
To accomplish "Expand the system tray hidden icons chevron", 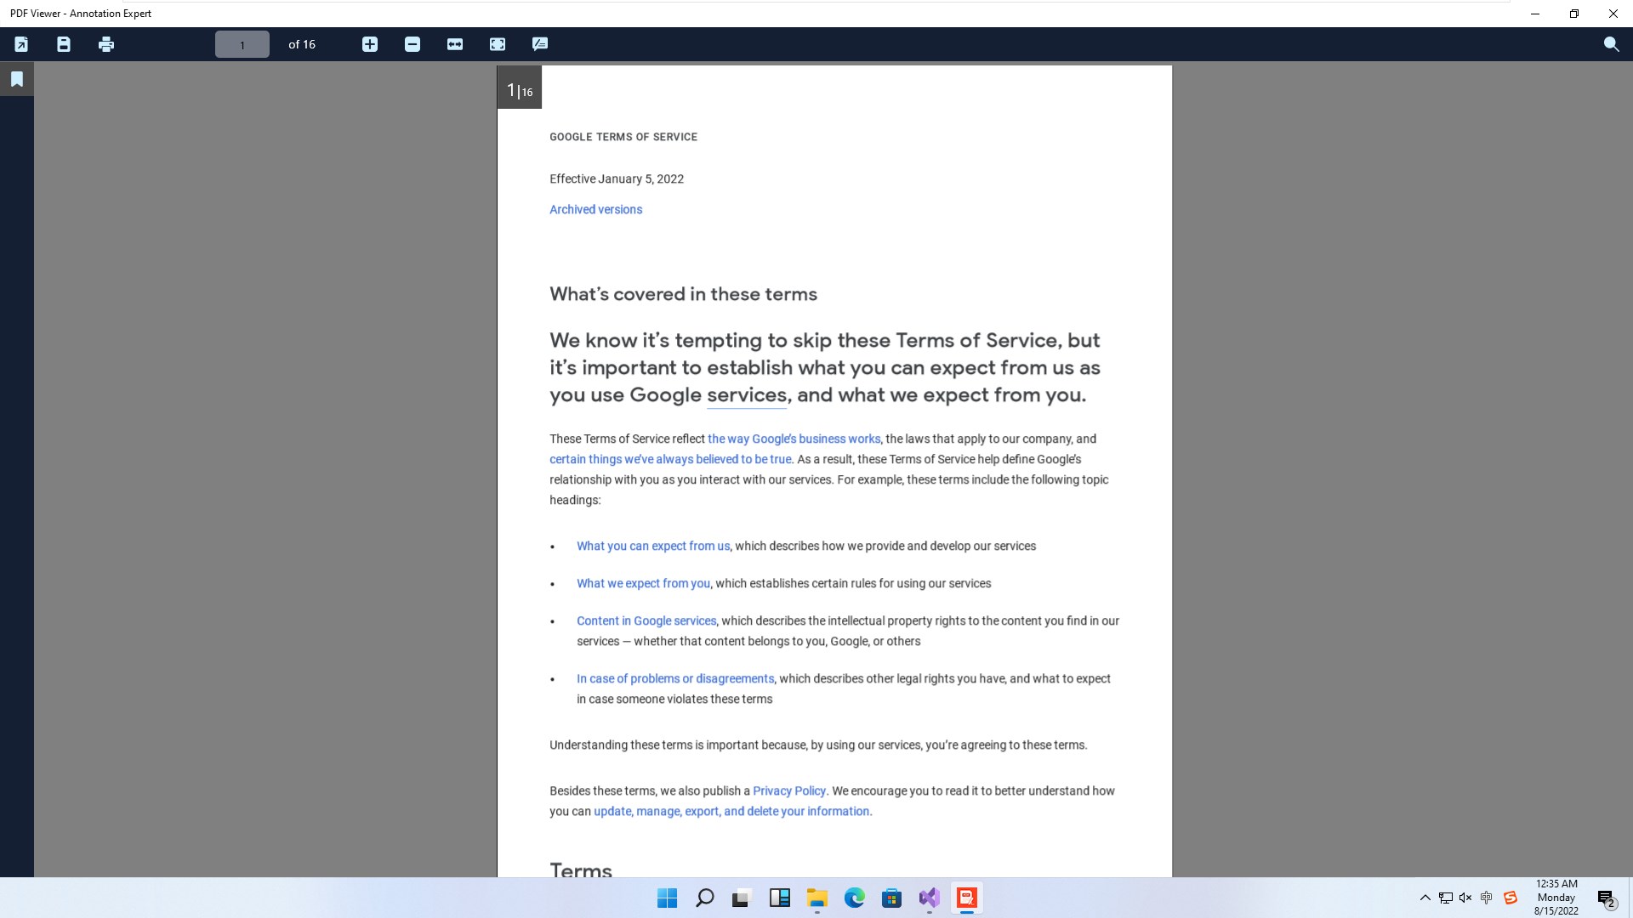I will 1425,898.
